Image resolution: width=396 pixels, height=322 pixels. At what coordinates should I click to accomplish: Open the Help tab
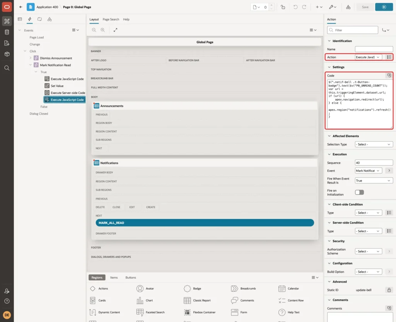126,19
